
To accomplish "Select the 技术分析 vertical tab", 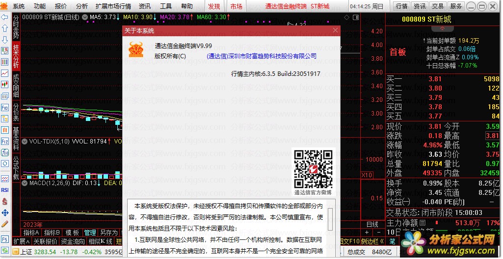I will click(x=16, y=56).
